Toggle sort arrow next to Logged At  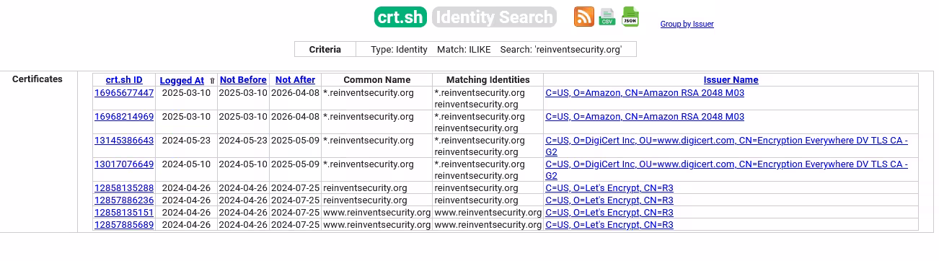tap(212, 81)
